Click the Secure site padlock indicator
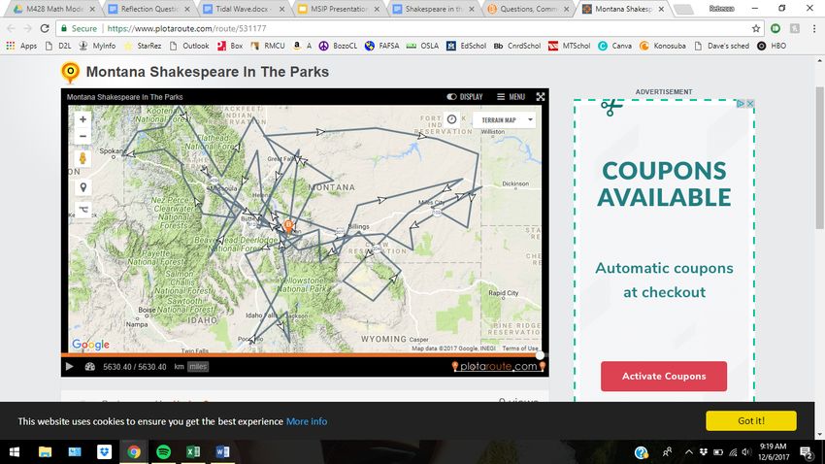Viewport: 825px width, 464px height. [x=80, y=28]
